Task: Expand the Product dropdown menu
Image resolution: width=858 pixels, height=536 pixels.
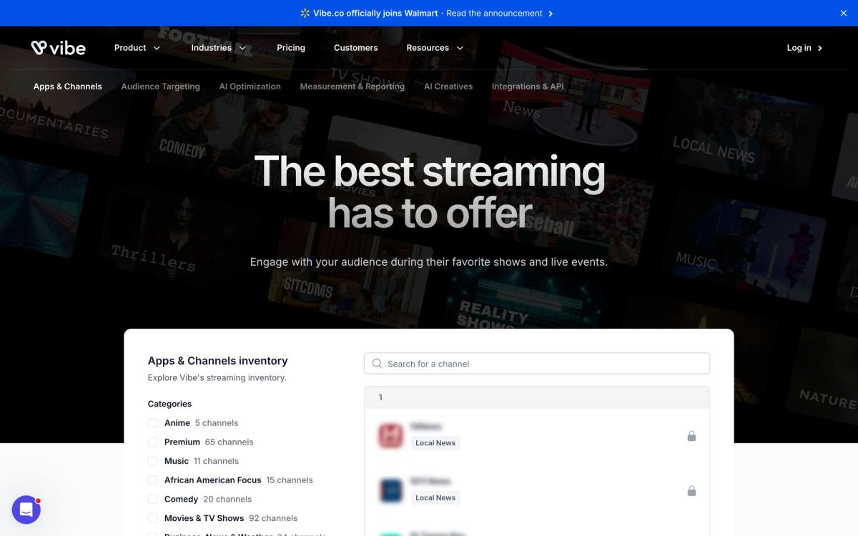Action: pos(137,48)
